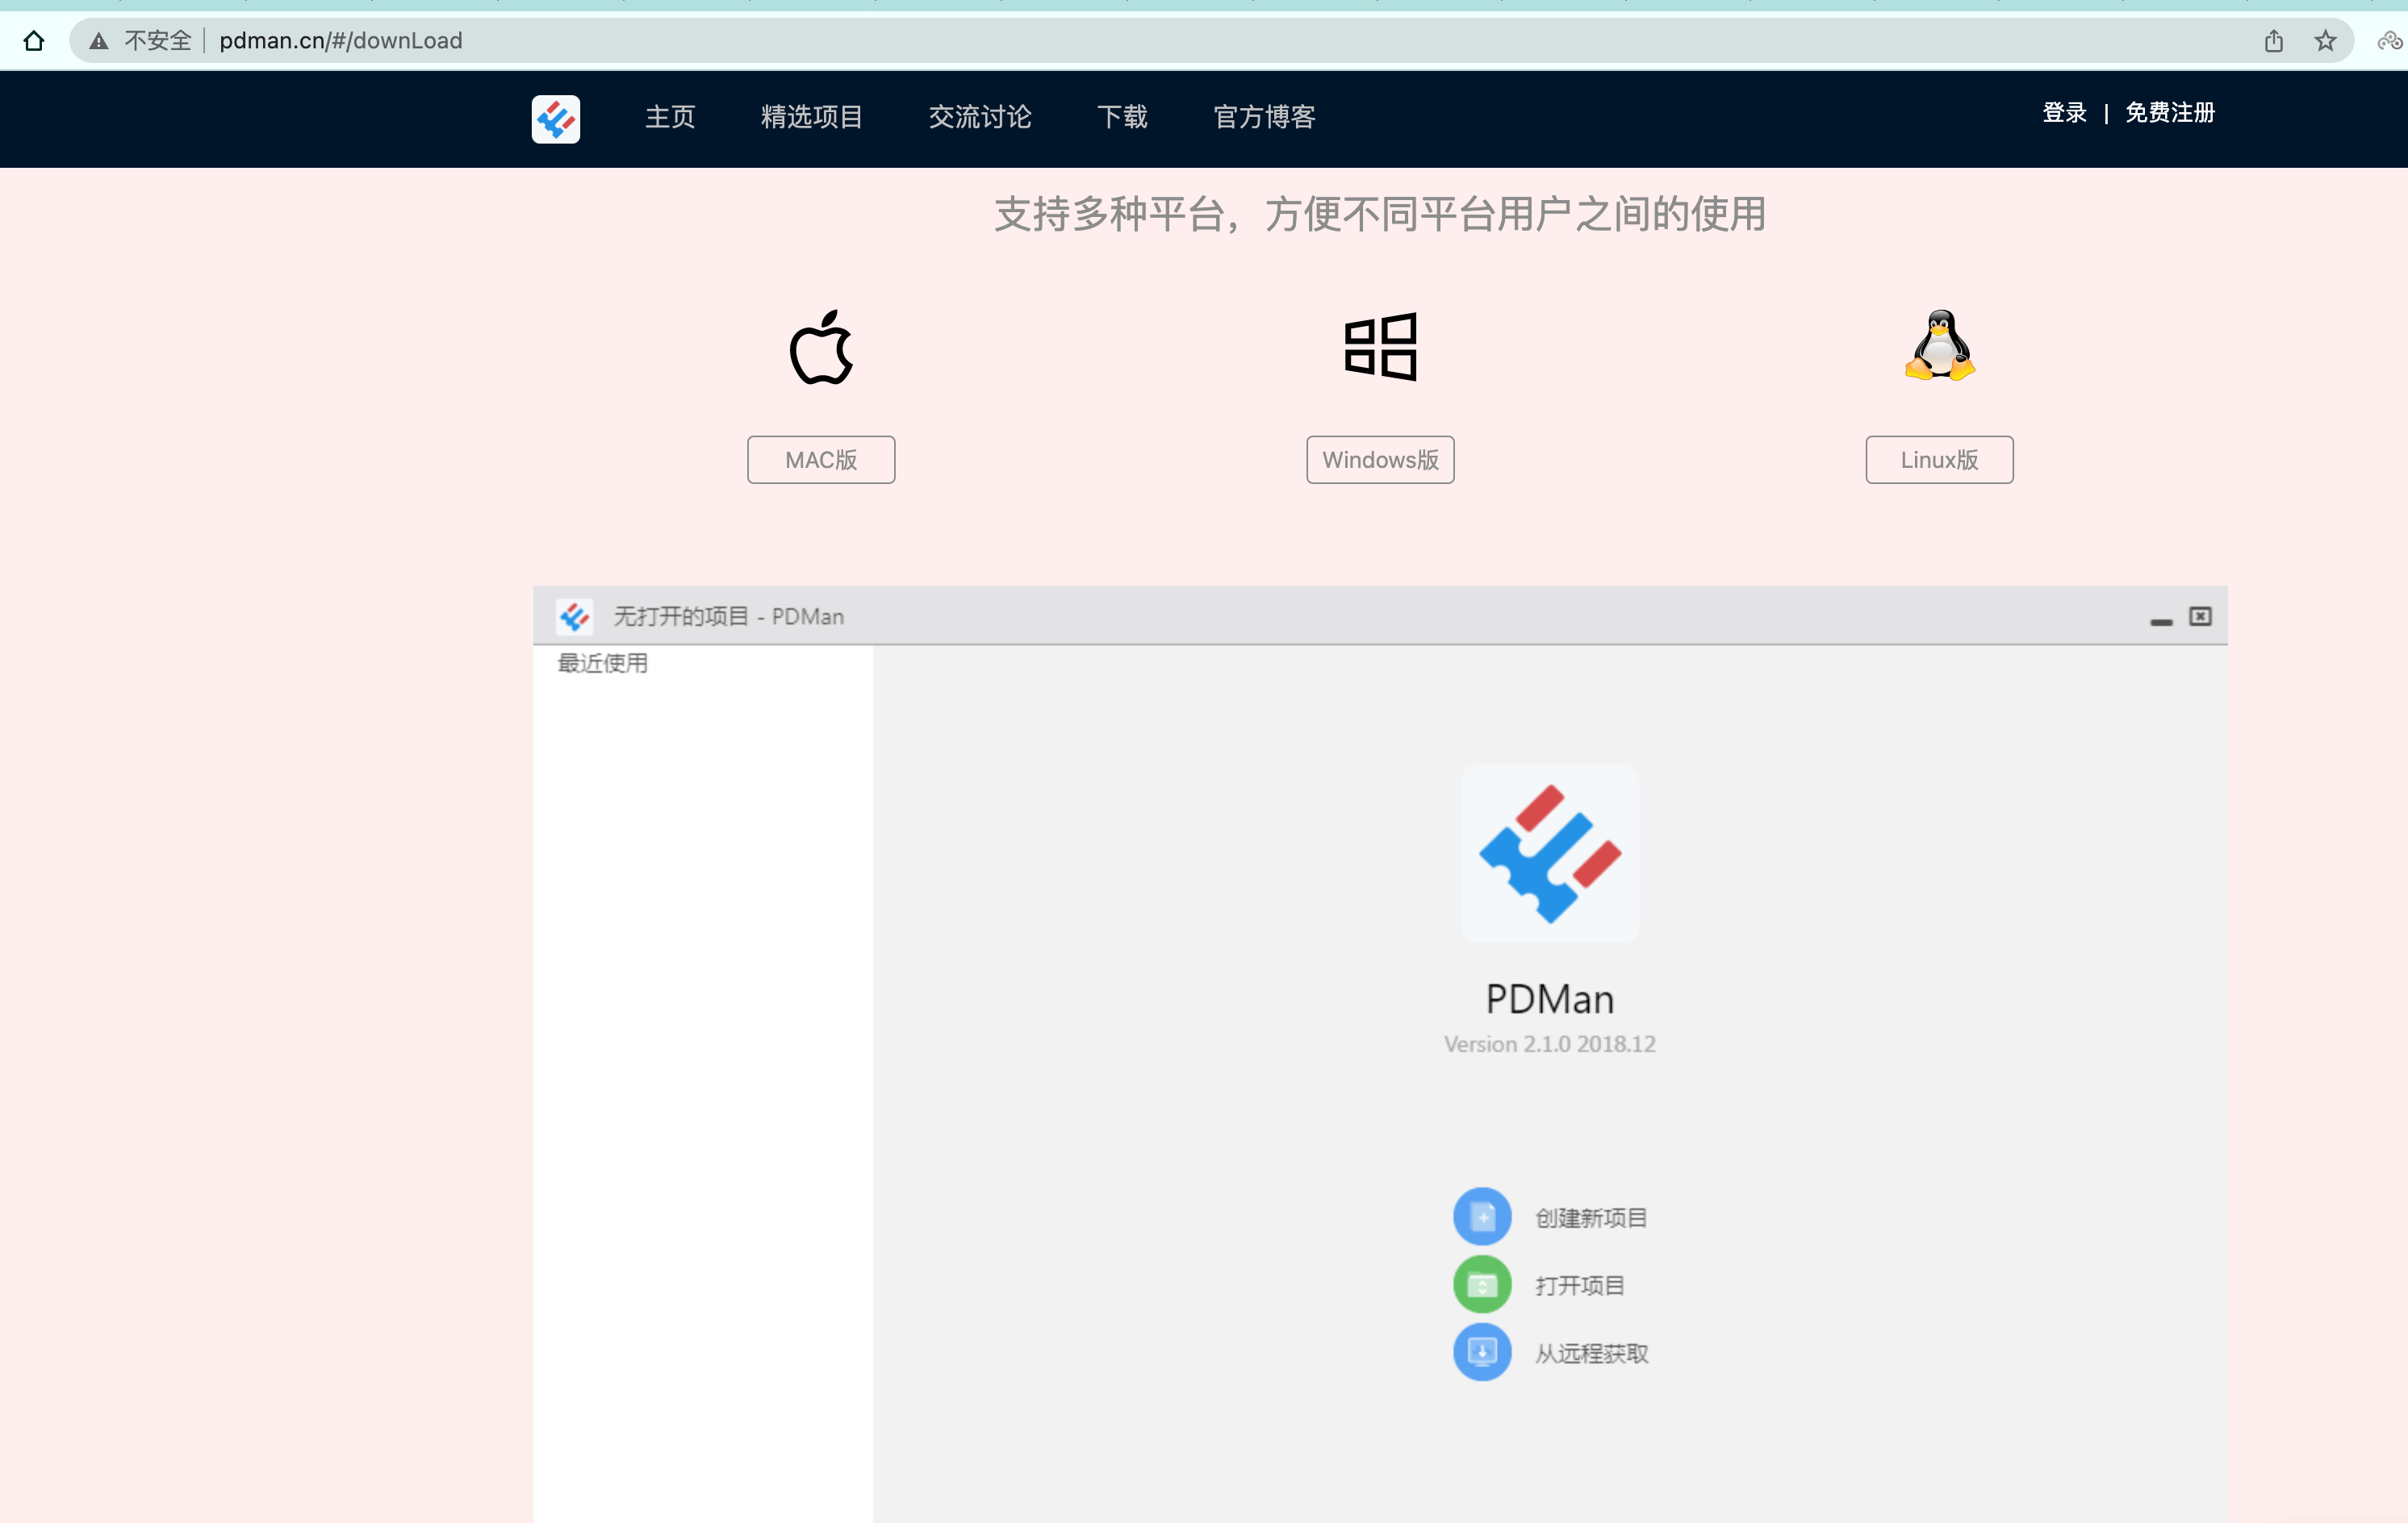Click the Apple logo icon

click(x=821, y=347)
